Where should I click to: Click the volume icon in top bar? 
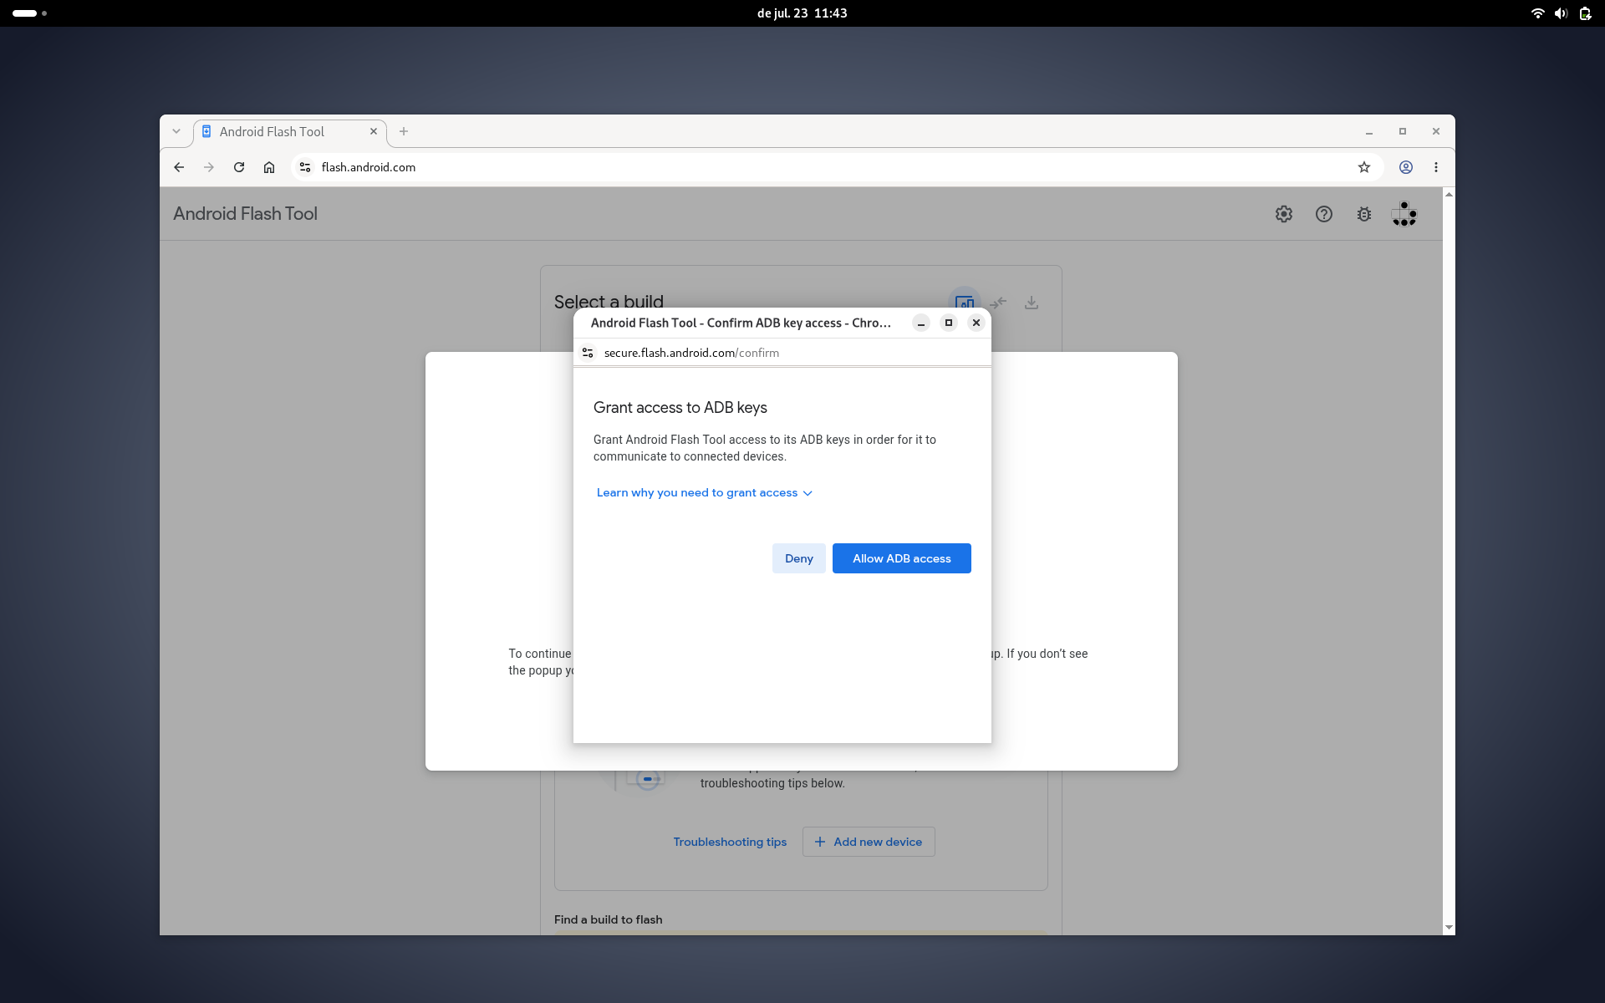point(1561,13)
